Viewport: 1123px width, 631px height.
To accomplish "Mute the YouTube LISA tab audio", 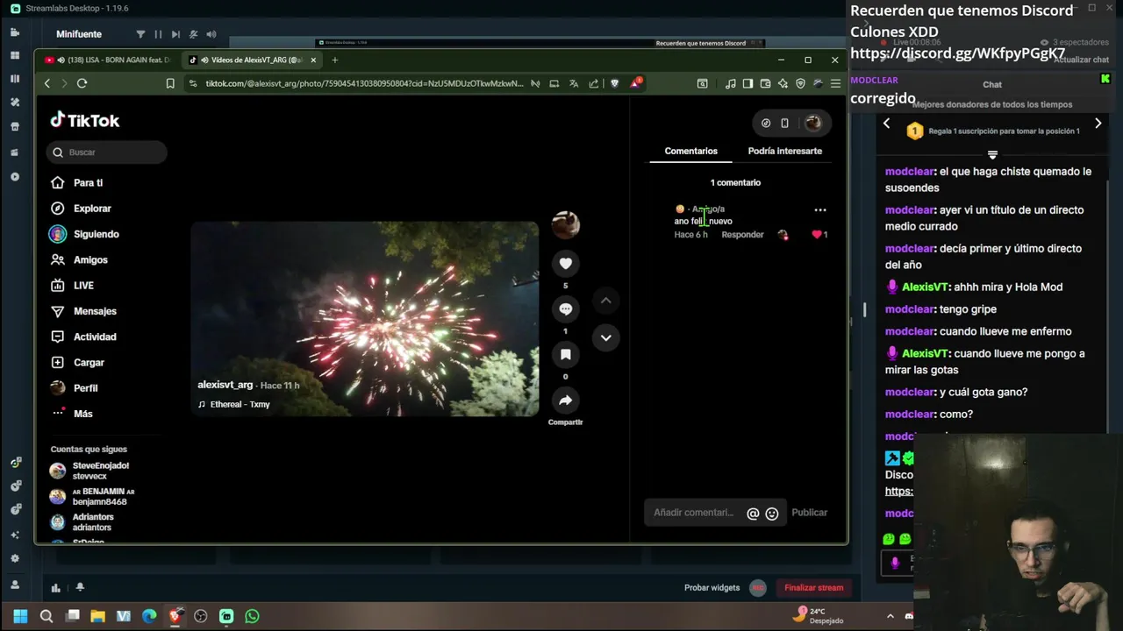I will tap(61, 60).
